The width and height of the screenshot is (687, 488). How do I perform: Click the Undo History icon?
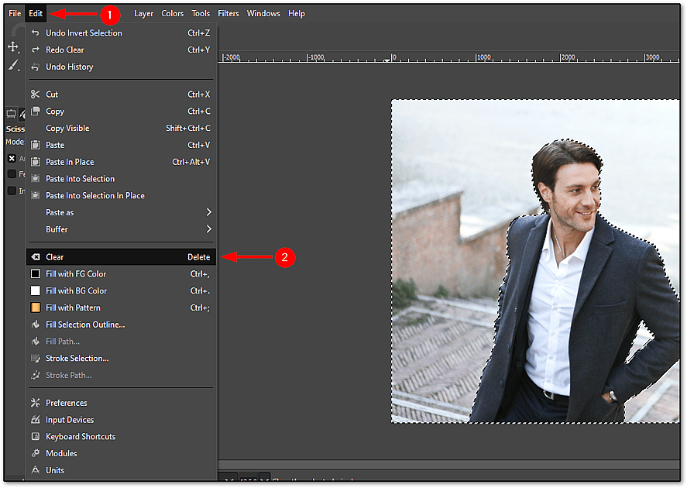click(36, 67)
